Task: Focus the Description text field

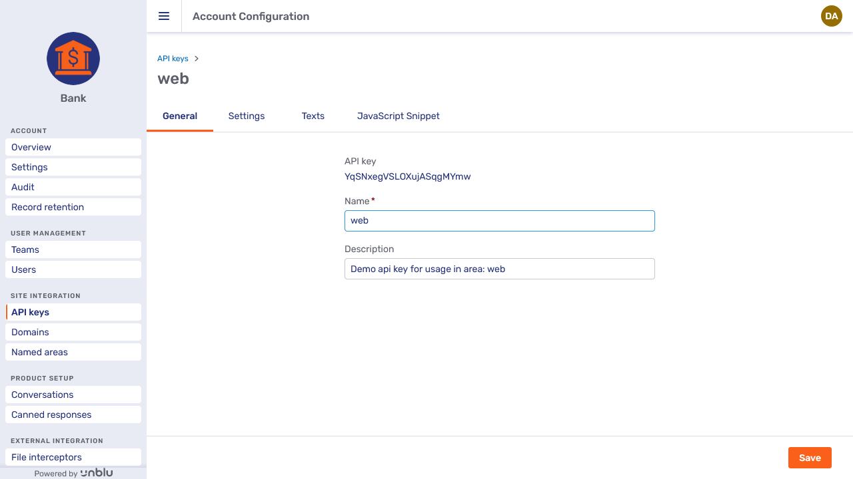Action: click(499, 269)
